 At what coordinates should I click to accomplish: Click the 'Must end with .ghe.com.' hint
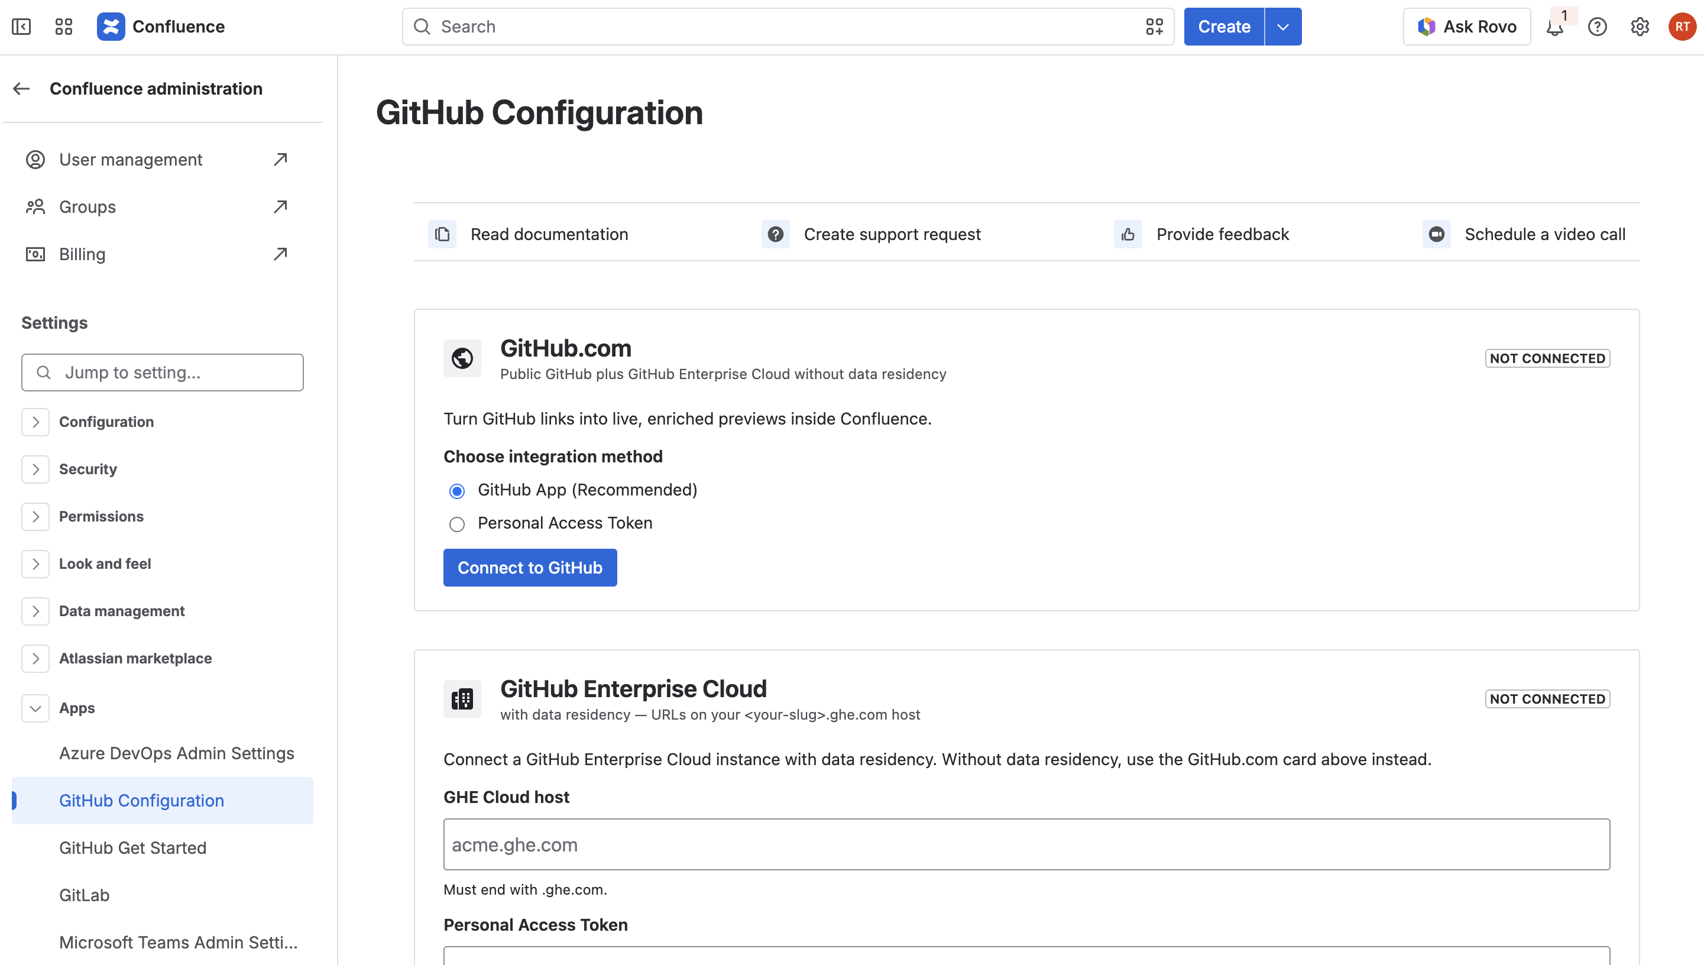pyautogui.click(x=526, y=890)
